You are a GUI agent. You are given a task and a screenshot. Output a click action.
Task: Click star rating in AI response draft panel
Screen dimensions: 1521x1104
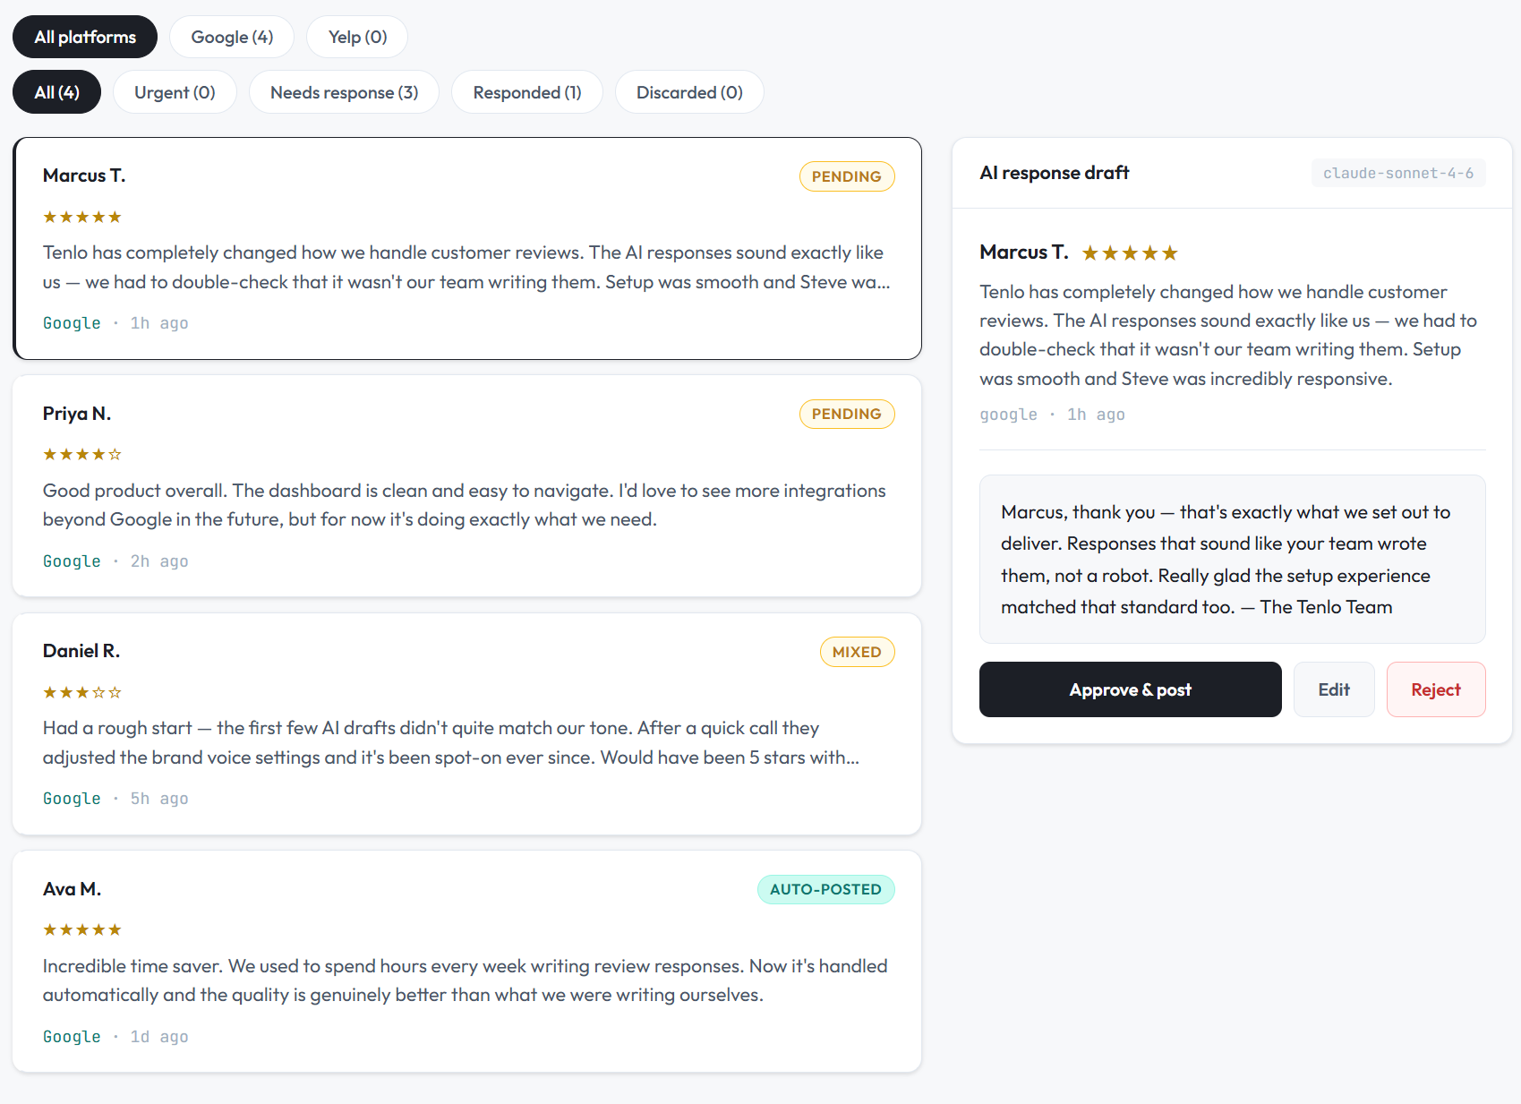pyautogui.click(x=1130, y=253)
